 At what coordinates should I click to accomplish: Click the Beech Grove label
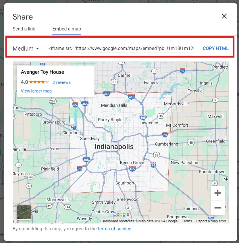[x=132, y=163]
